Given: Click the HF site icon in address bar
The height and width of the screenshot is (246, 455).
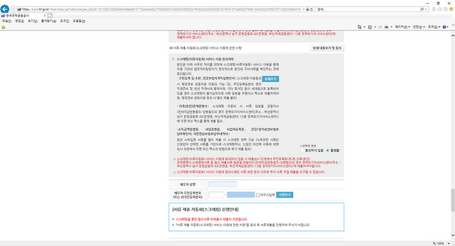Looking at the screenshot, I should click(20, 9).
